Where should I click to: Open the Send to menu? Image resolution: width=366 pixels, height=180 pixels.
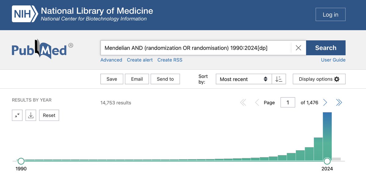coord(165,79)
